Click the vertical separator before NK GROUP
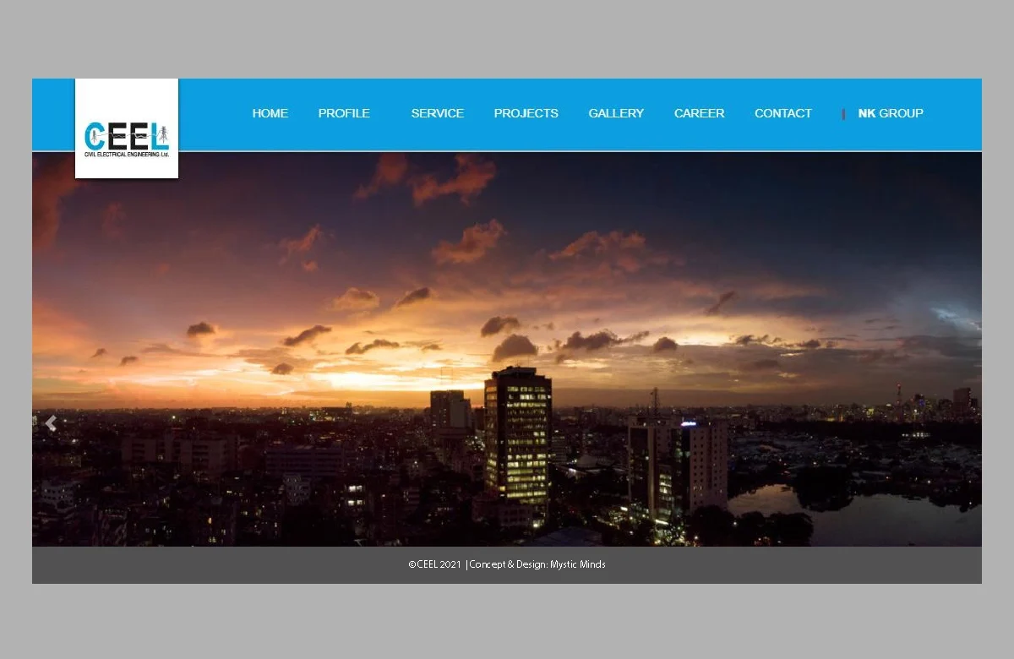 (843, 114)
